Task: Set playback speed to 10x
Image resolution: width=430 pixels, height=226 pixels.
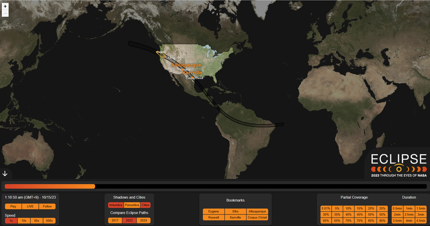Action: [24, 220]
